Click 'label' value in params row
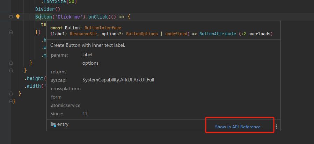 pos(87,55)
